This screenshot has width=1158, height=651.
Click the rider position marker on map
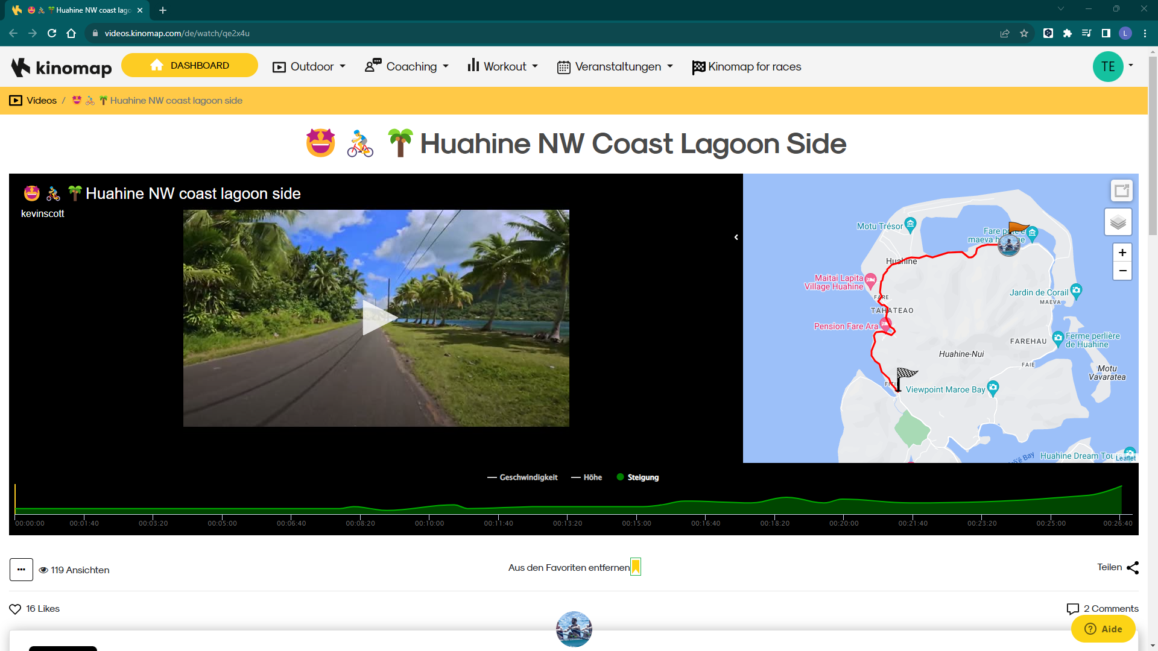(1009, 245)
